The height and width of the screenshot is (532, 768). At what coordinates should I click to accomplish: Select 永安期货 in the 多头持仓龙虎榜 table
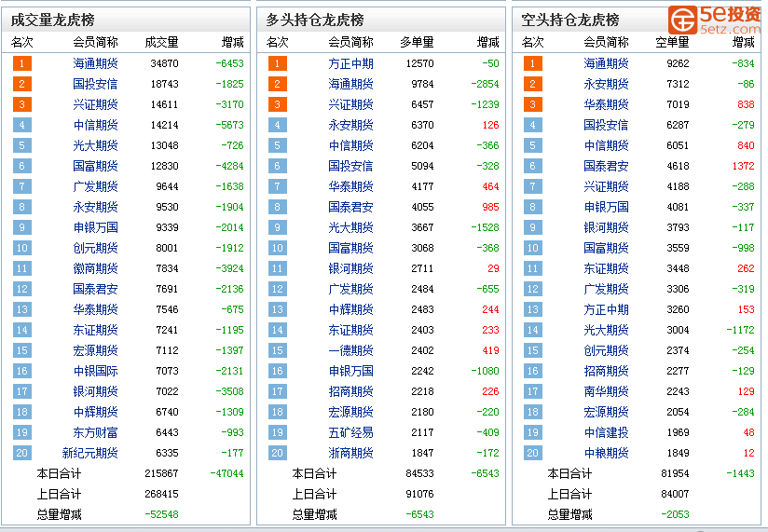pos(350,125)
